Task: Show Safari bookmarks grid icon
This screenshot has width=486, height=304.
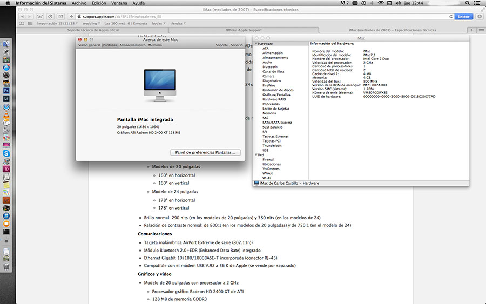Action: [30, 23]
